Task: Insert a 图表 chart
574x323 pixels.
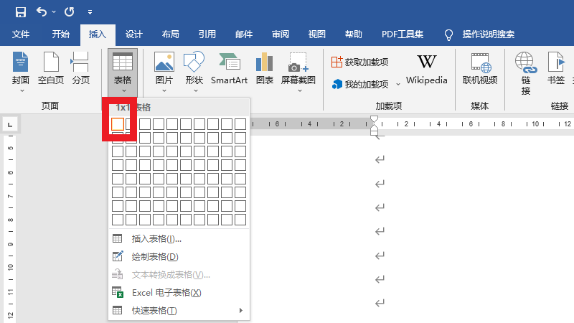Action: tap(264, 68)
